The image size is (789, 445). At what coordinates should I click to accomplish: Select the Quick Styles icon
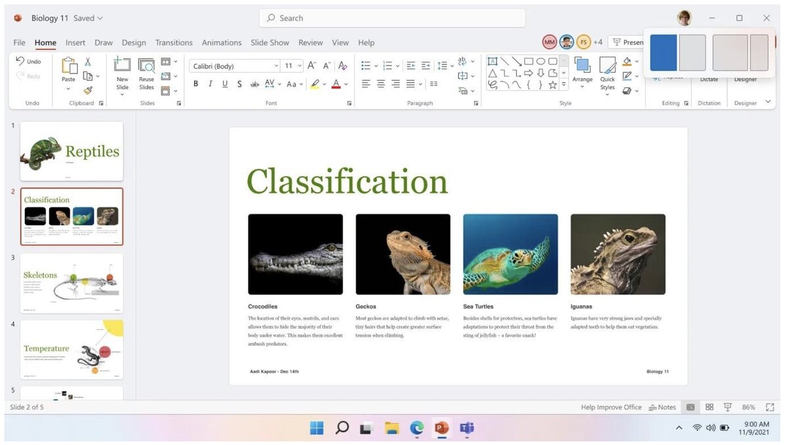pos(608,66)
